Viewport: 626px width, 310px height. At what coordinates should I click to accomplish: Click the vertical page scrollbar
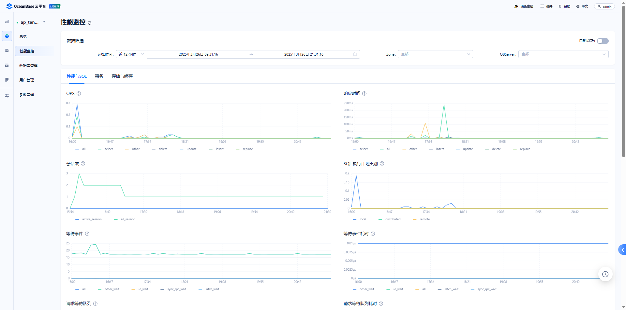[623, 81]
